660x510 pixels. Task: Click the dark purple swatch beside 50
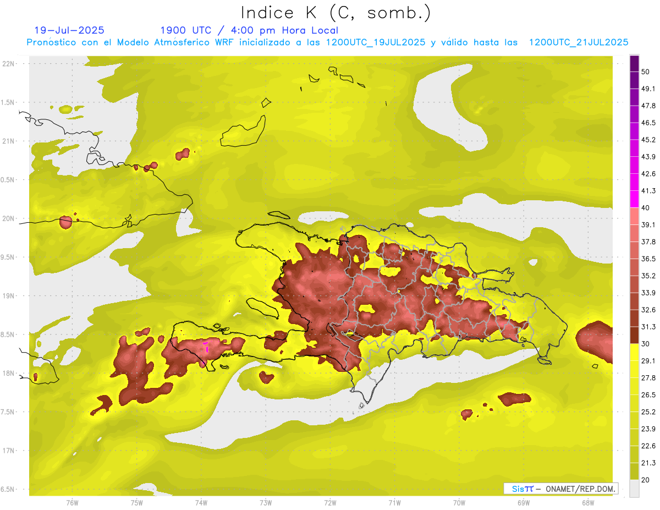coord(634,64)
